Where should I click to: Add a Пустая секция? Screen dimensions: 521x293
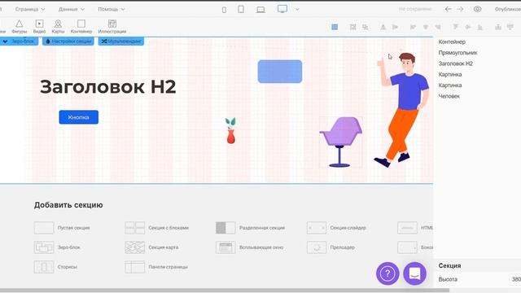[62, 228]
